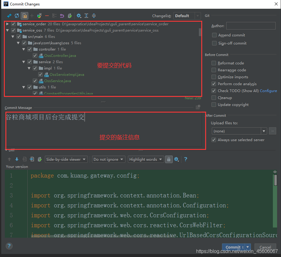Enable the Cleanup checkbox
The image size is (281, 257).
[214, 98]
